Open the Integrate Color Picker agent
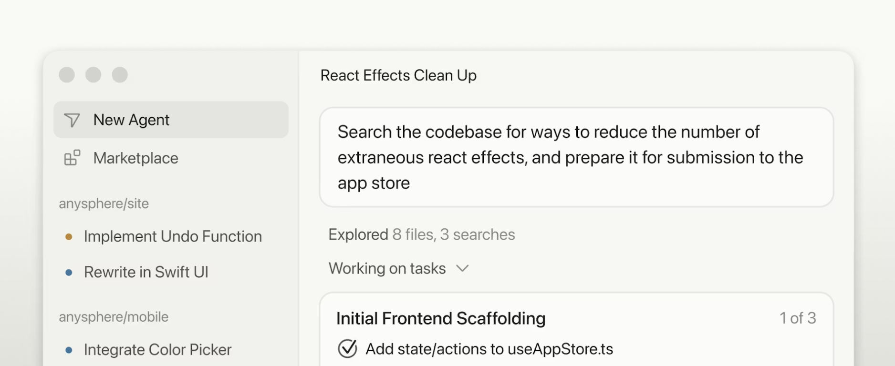 [x=157, y=350]
